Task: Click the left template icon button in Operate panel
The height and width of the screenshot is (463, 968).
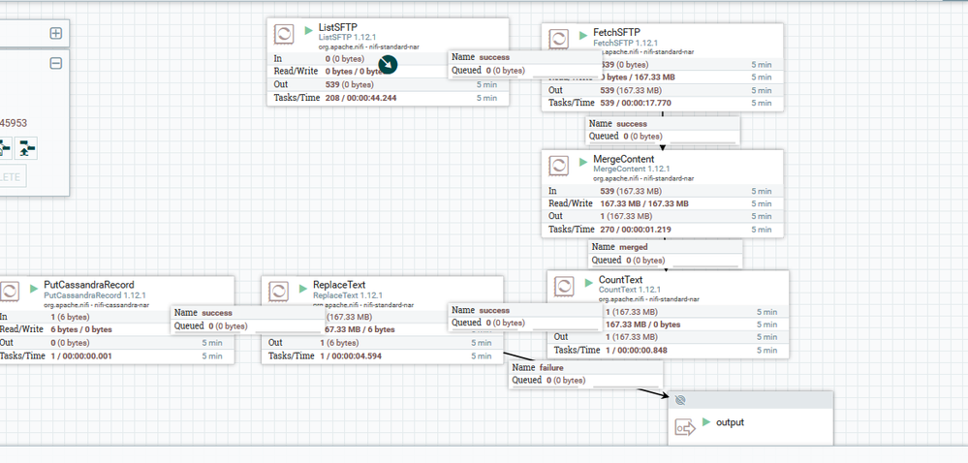Action: pos(4,148)
